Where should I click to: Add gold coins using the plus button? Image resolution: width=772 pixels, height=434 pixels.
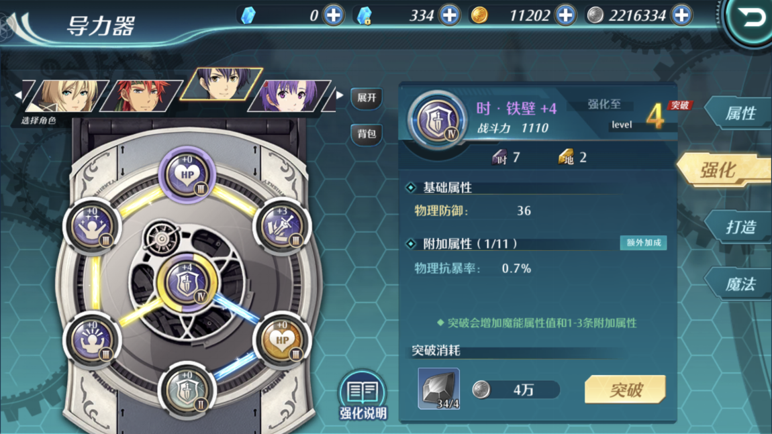coord(565,15)
